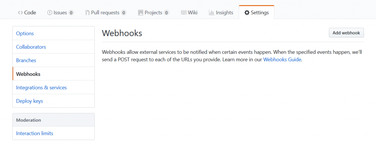The height and width of the screenshot is (148, 376).
Task: Click the Moderation section header
Action: point(54,120)
